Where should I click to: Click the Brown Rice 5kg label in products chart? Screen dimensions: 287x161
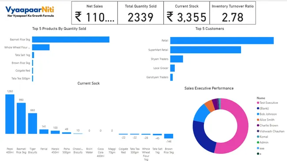tap(21, 63)
